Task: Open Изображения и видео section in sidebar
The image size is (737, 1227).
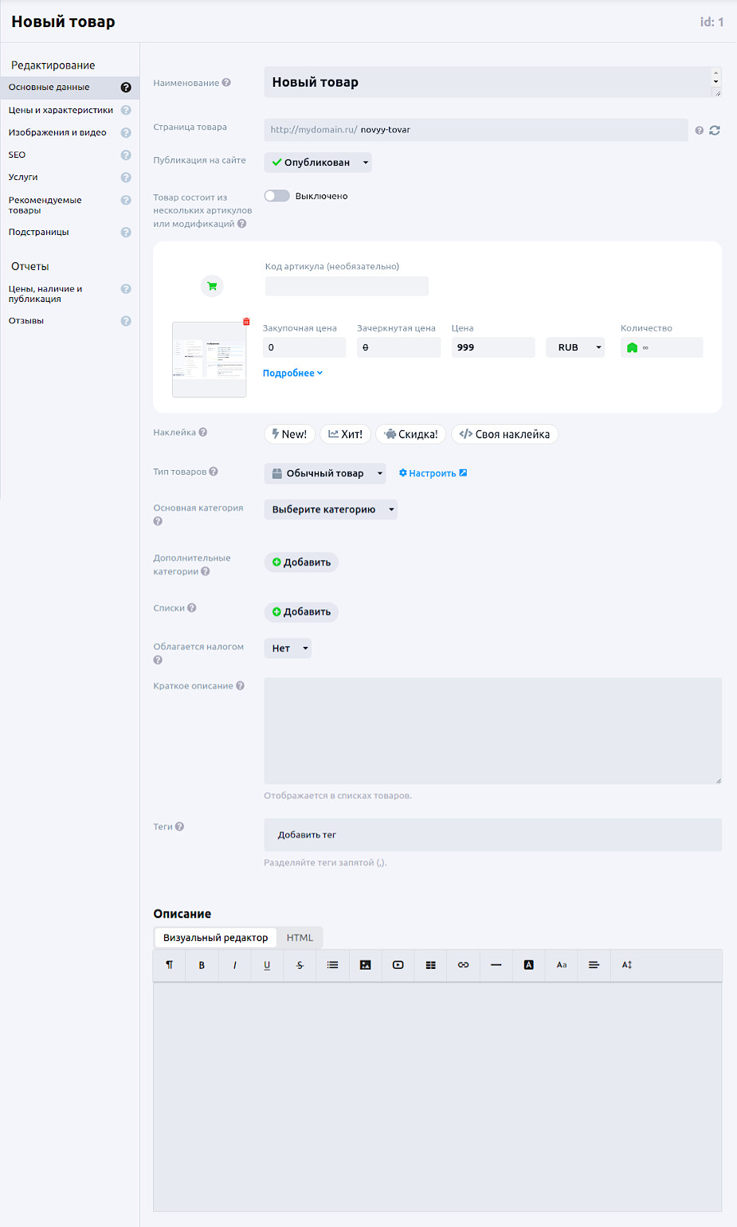Action: pos(57,133)
